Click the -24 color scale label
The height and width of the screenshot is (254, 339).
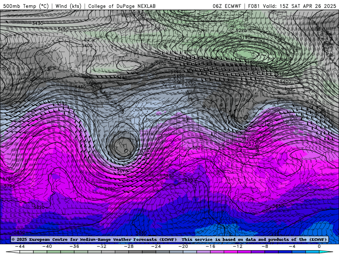pyautogui.click(x=156, y=246)
